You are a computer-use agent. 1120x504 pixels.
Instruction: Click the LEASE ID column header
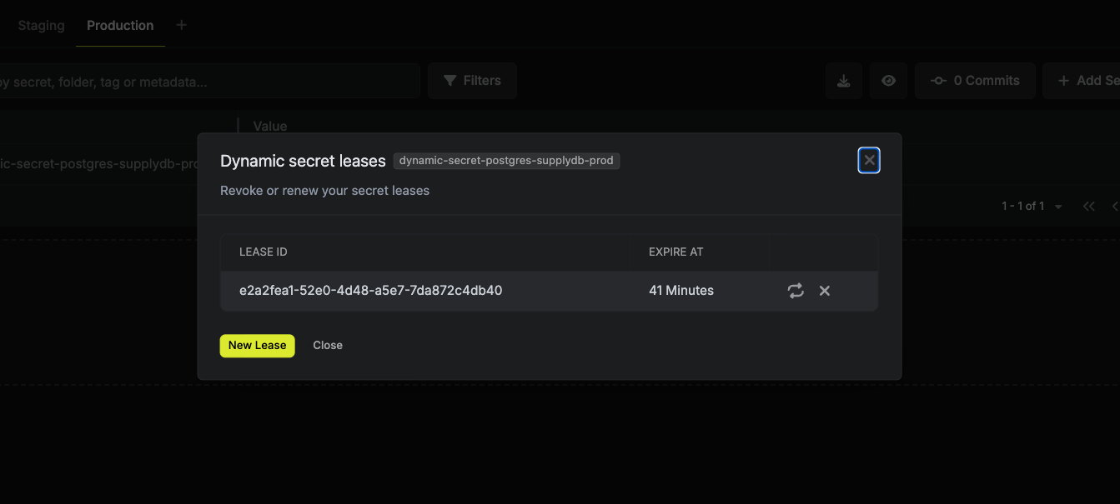pos(264,252)
